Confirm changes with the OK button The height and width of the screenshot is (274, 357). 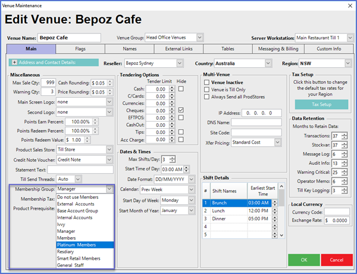[304, 260]
